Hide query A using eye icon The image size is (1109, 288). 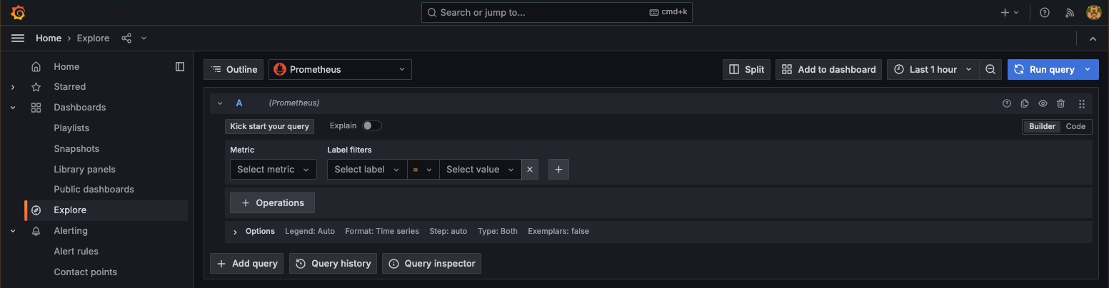pos(1043,103)
